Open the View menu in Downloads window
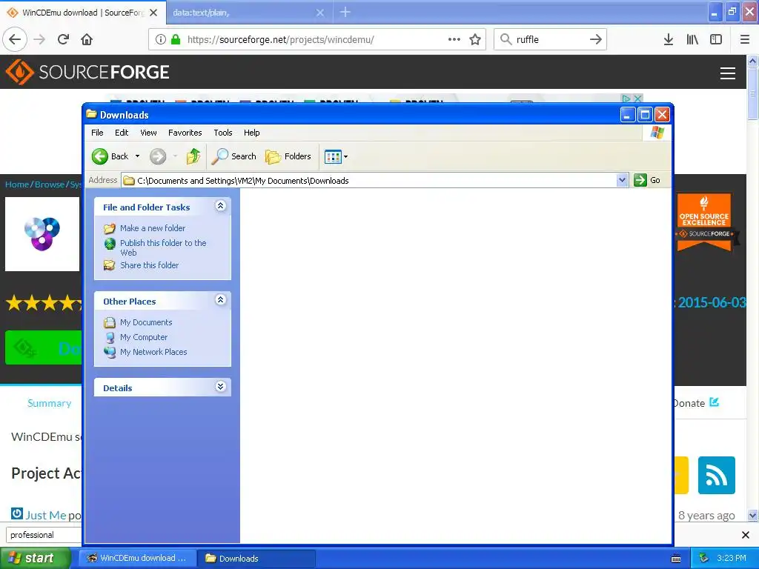The width and height of the screenshot is (759, 569). click(x=148, y=133)
